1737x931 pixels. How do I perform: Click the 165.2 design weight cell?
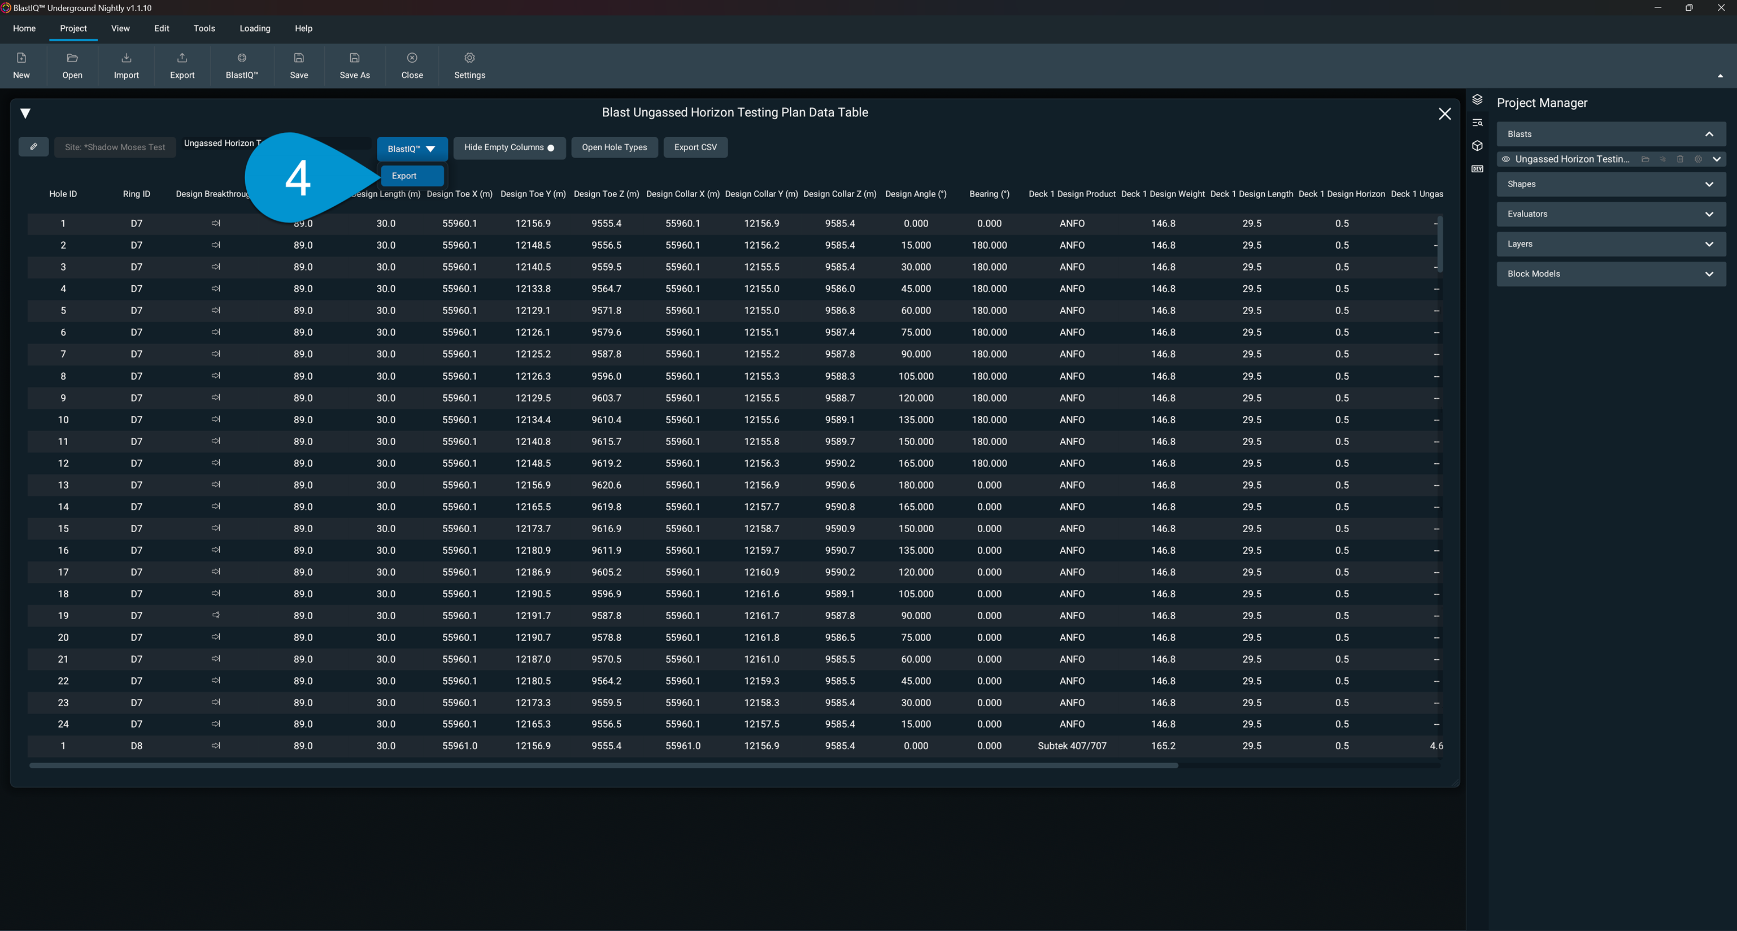tap(1163, 746)
